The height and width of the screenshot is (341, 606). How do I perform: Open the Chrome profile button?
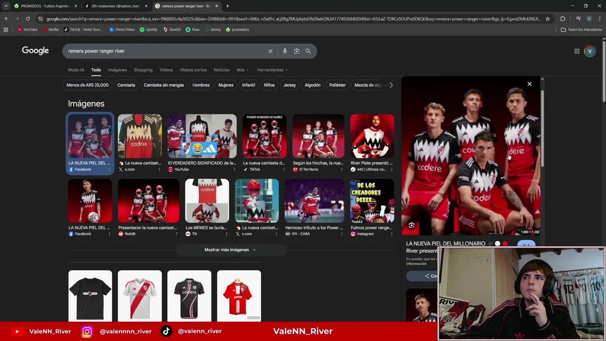[x=589, y=18]
